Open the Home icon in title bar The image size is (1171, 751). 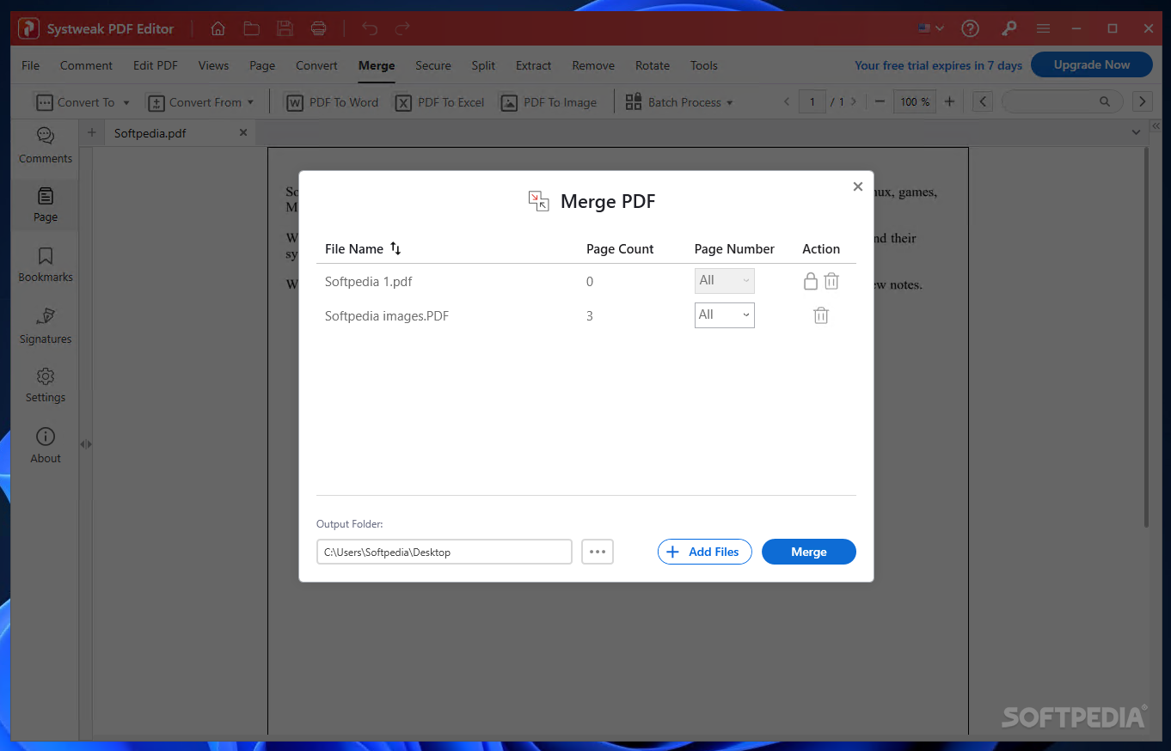[x=218, y=28]
